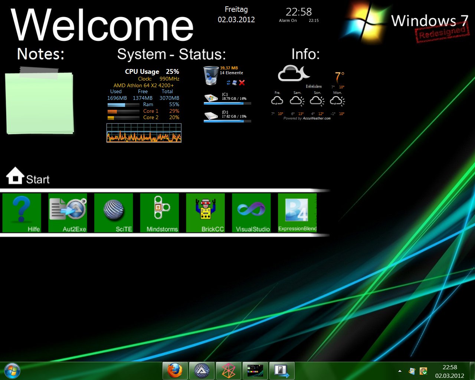
Task: Open the D: drive gadget
Action: [x=211, y=115]
